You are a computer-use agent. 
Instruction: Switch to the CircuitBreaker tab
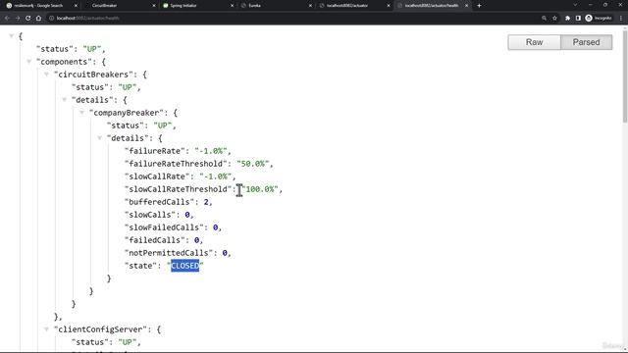pos(120,6)
